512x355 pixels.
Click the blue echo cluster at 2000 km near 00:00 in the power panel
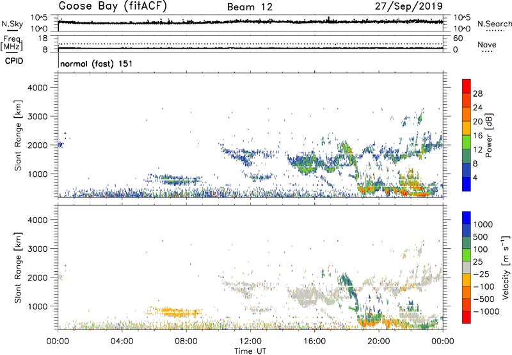point(61,143)
